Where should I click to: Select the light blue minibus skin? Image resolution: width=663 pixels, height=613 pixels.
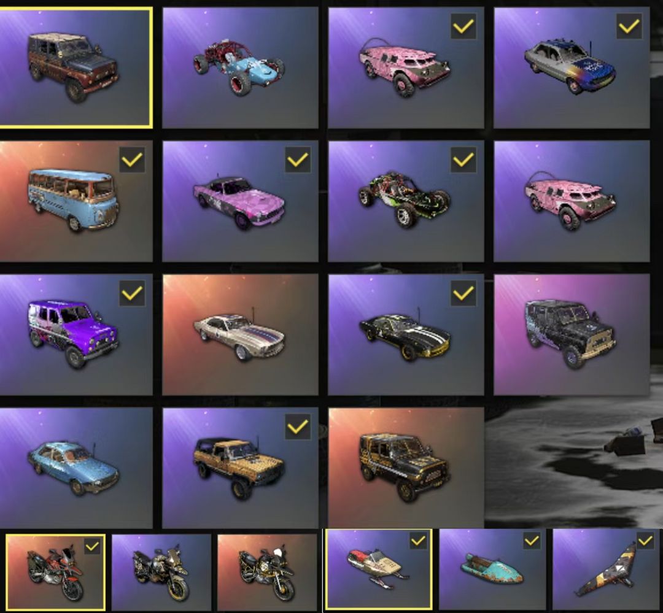[x=76, y=201]
